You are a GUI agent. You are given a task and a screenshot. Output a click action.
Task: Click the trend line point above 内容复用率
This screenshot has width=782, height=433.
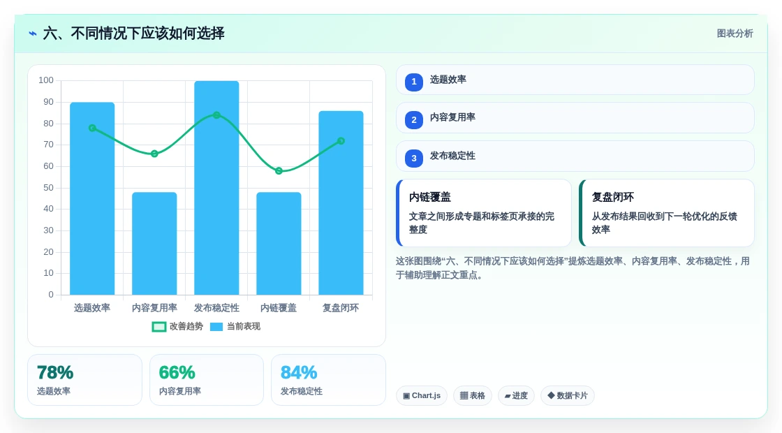[x=154, y=154]
